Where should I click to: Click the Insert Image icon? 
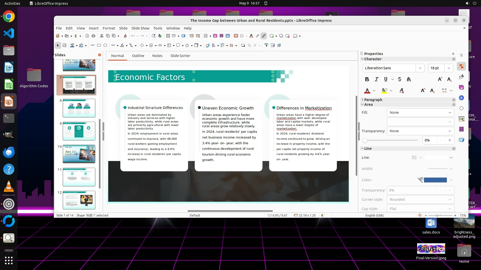click(215, 36)
